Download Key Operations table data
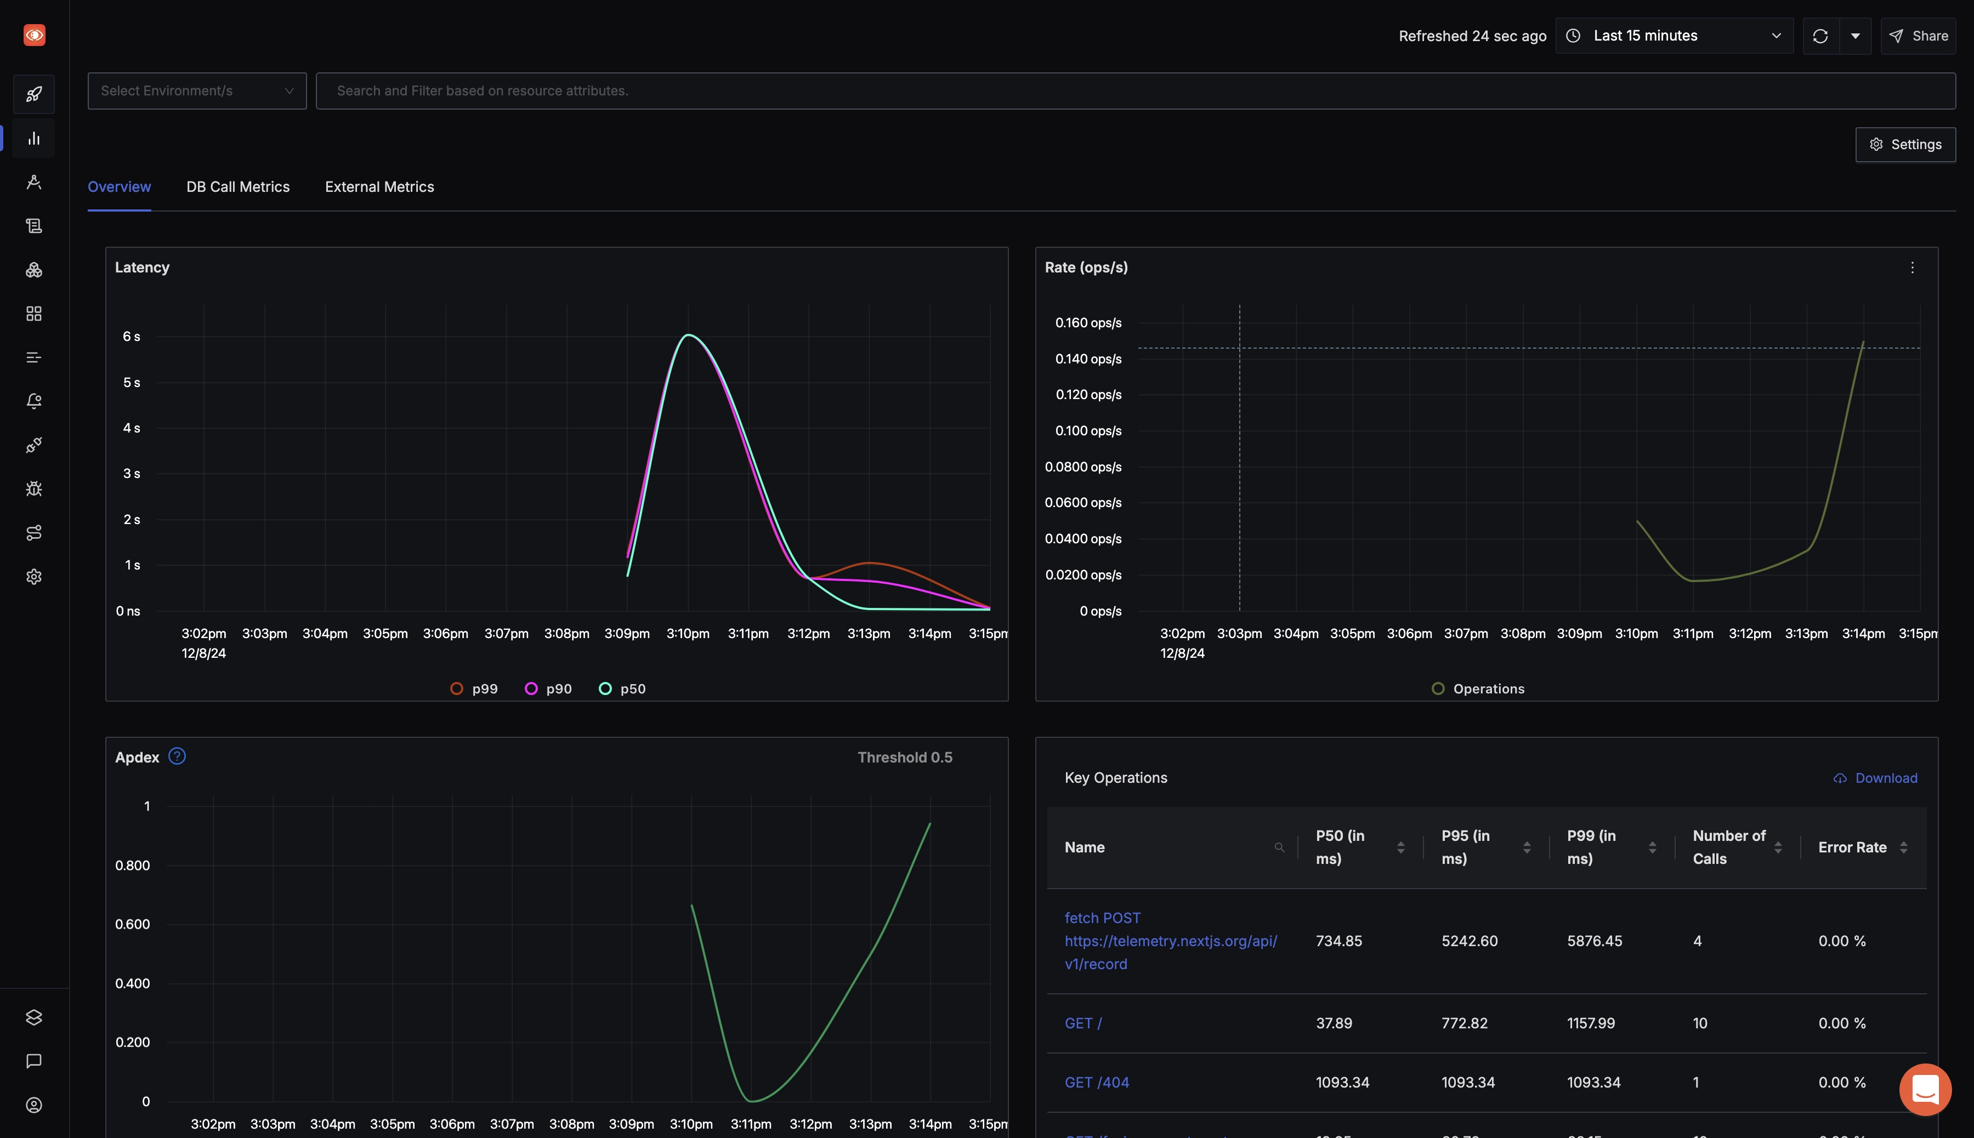Screen dimensions: 1974x1138 1875,779
